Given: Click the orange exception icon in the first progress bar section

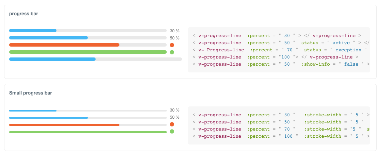Looking at the screenshot, I should point(172,45).
